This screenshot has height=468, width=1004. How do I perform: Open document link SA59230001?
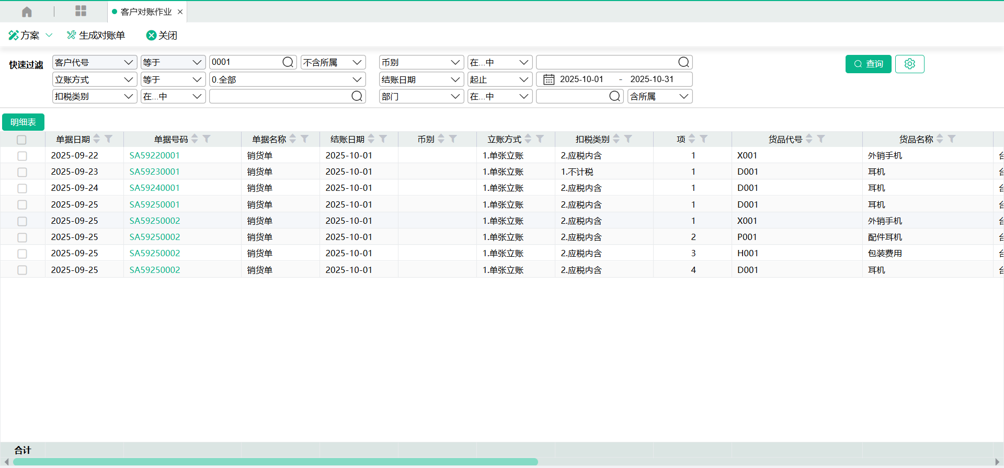[154, 172]
